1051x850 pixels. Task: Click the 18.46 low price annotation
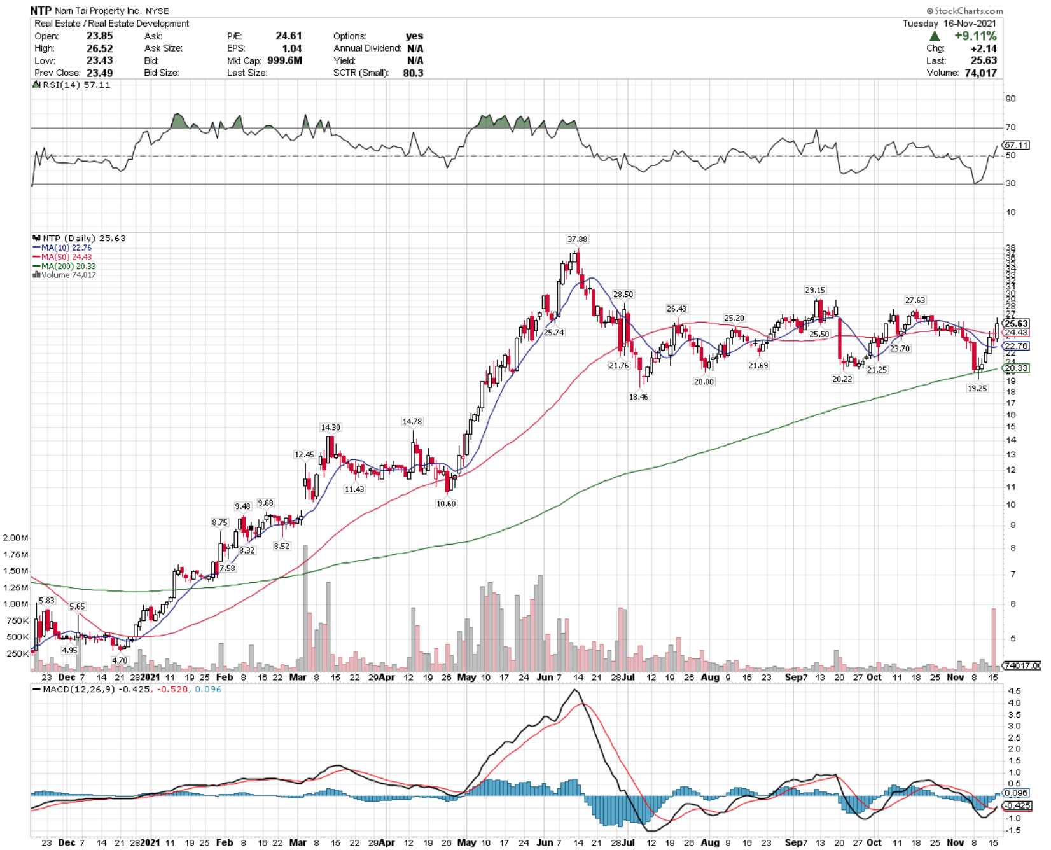639,397
